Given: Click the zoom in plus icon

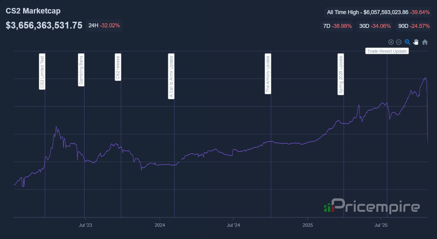Looking at the screenshot, I should pyautogui.click(x=391, y=42).
